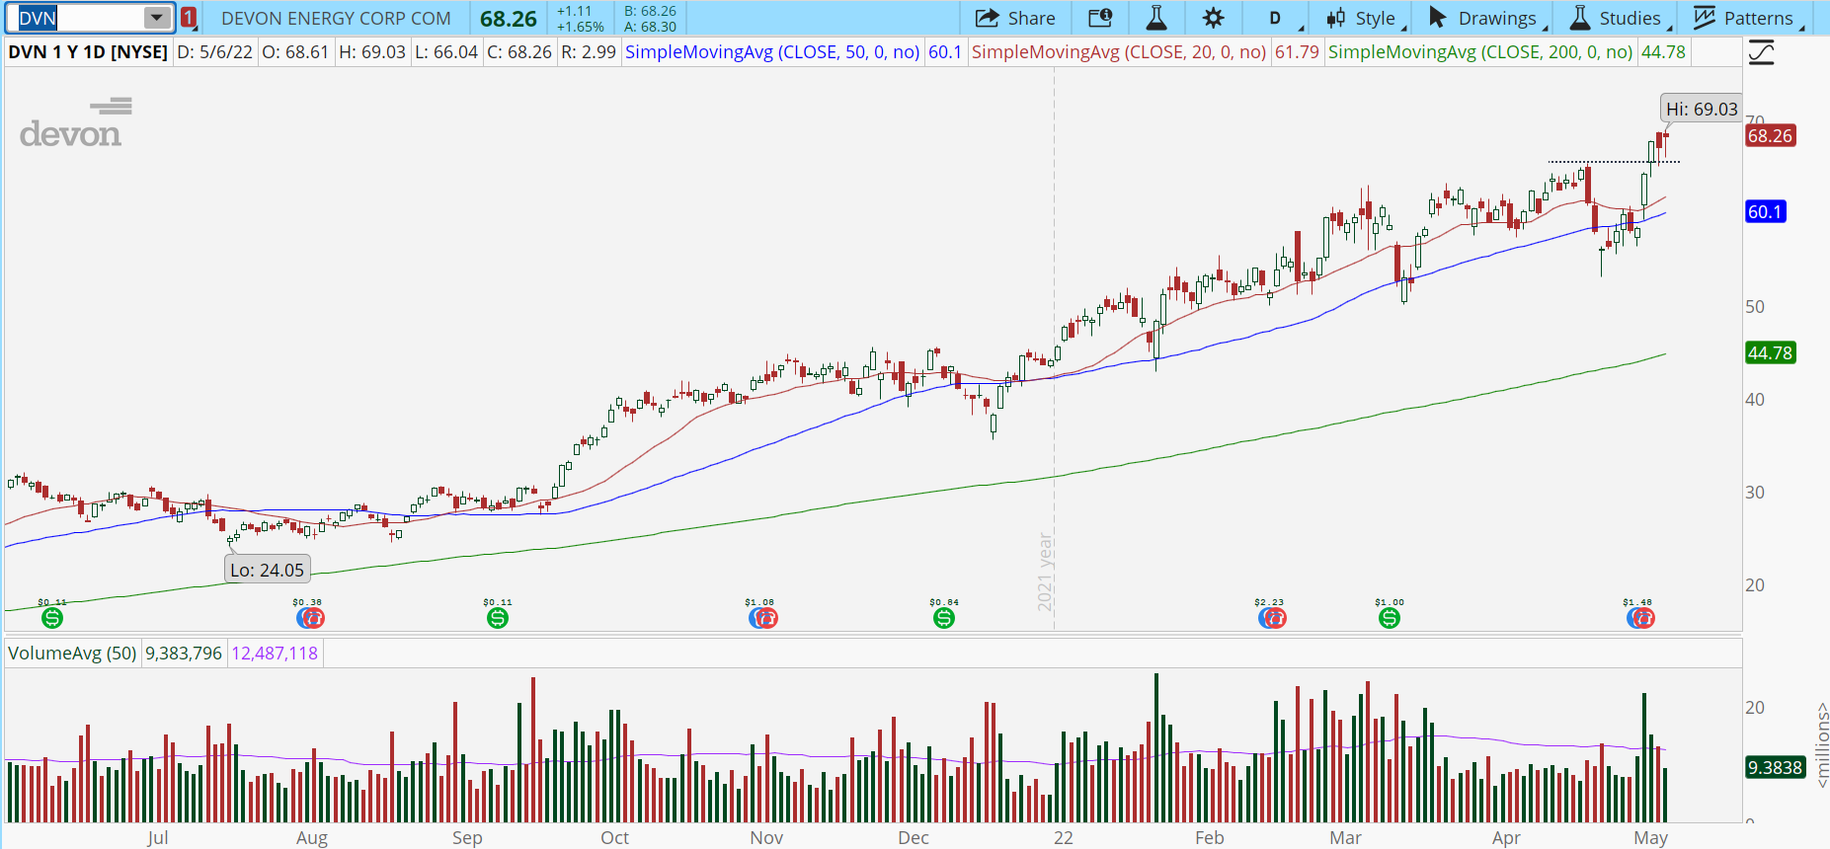Click the A: 68.30 ask quote
The image size is (1830, 849).
pos(650,27)
